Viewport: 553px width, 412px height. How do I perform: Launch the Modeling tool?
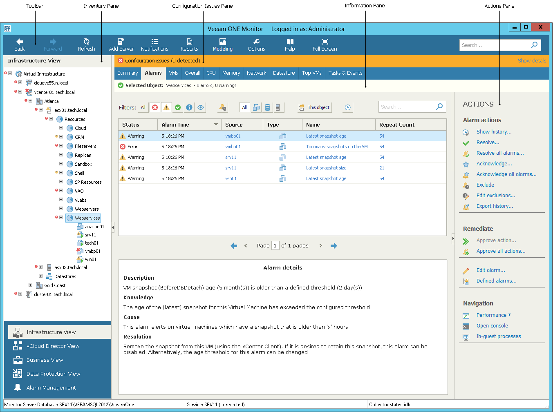click(x=222, y=45)
